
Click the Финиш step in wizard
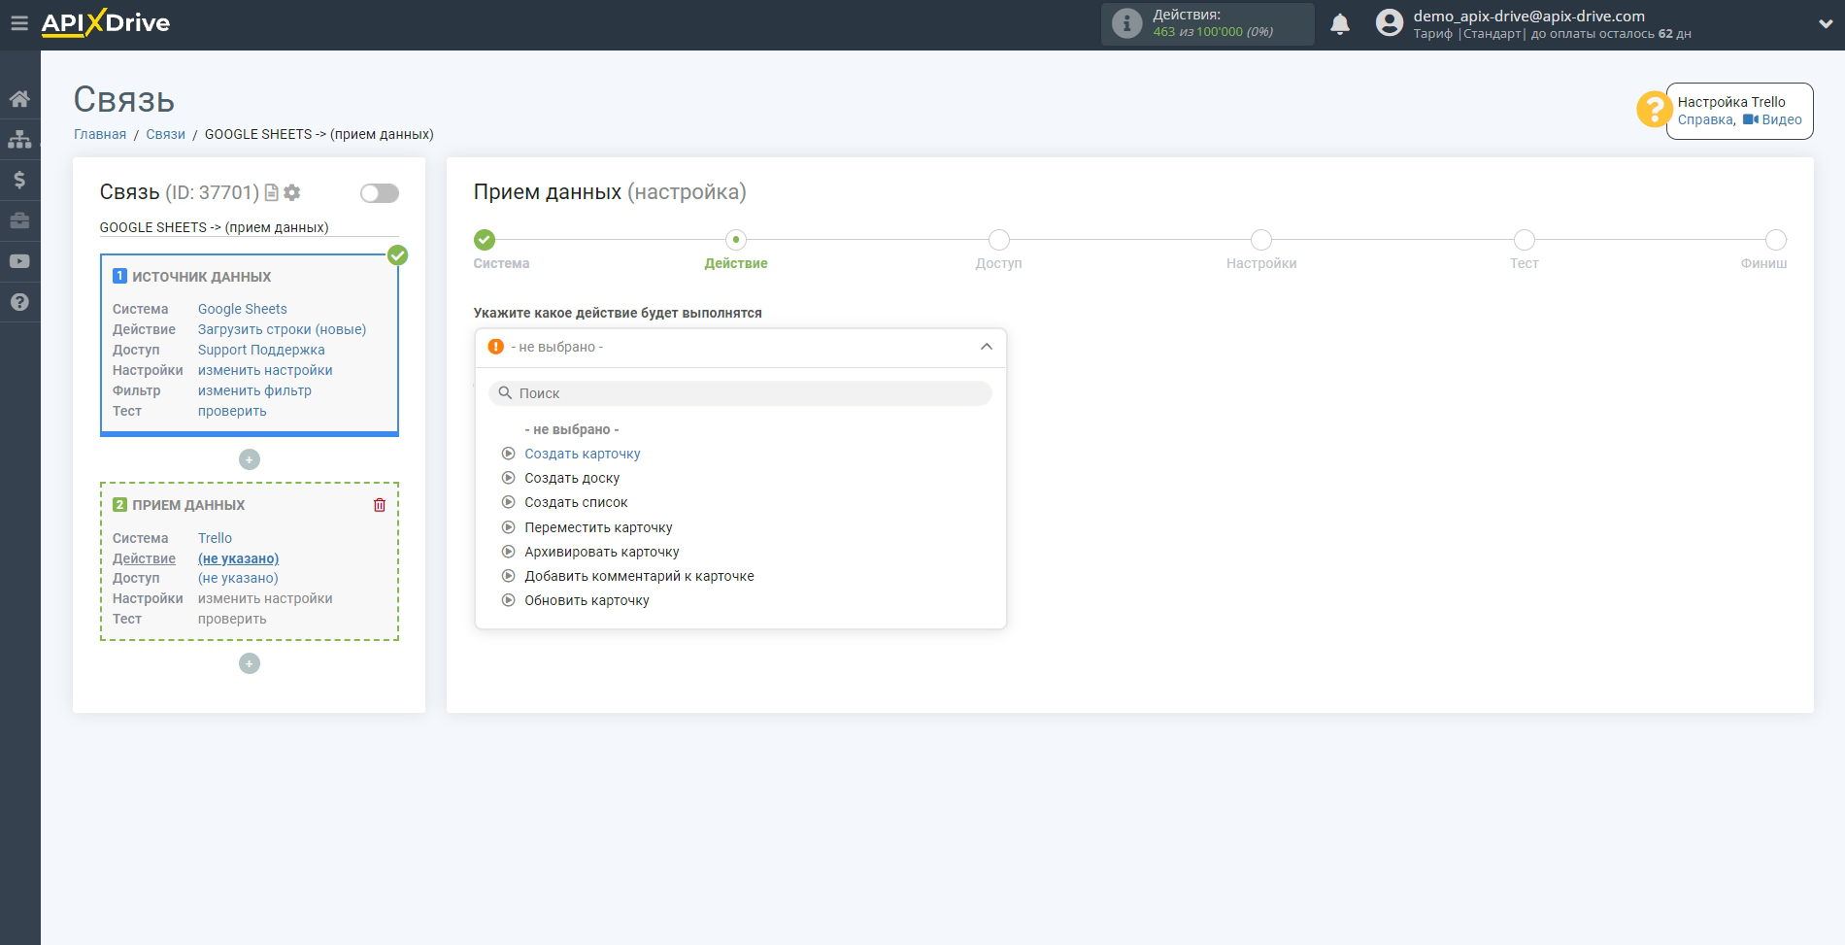[1776, 240]
